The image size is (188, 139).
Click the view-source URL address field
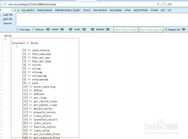pos(80,4)
